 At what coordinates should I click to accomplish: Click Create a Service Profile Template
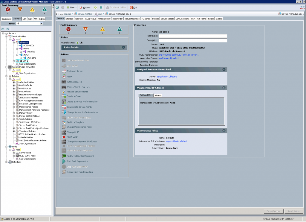click(82, 102)
